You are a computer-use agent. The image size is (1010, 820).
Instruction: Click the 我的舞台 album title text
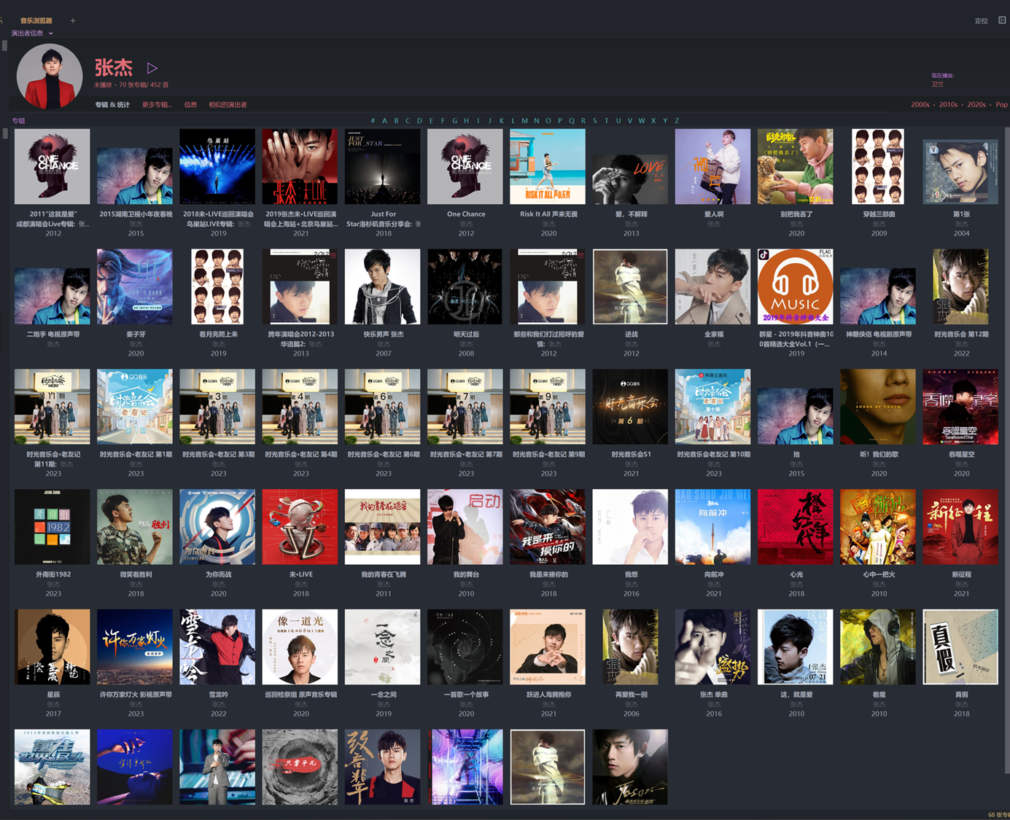tap(466, 575)
